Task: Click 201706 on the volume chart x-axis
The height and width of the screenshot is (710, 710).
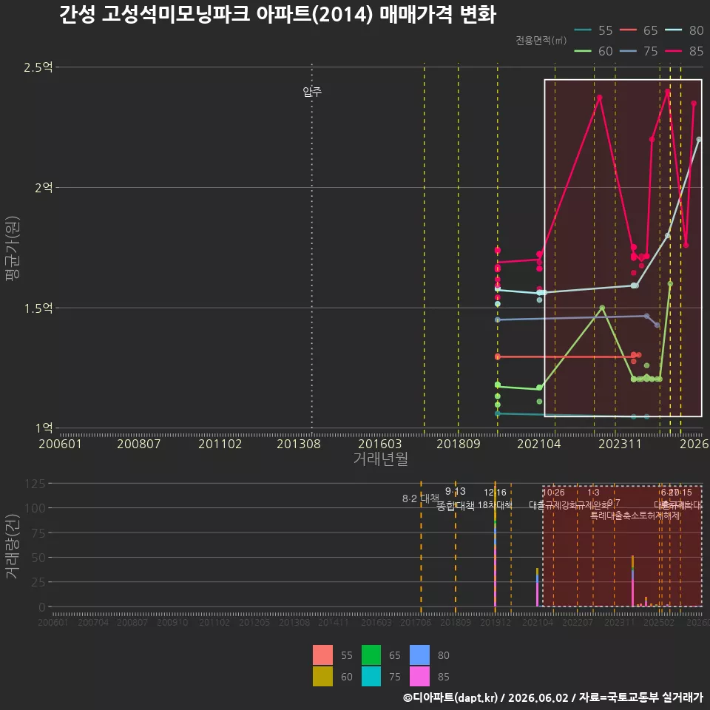Action: pos(416,623)
